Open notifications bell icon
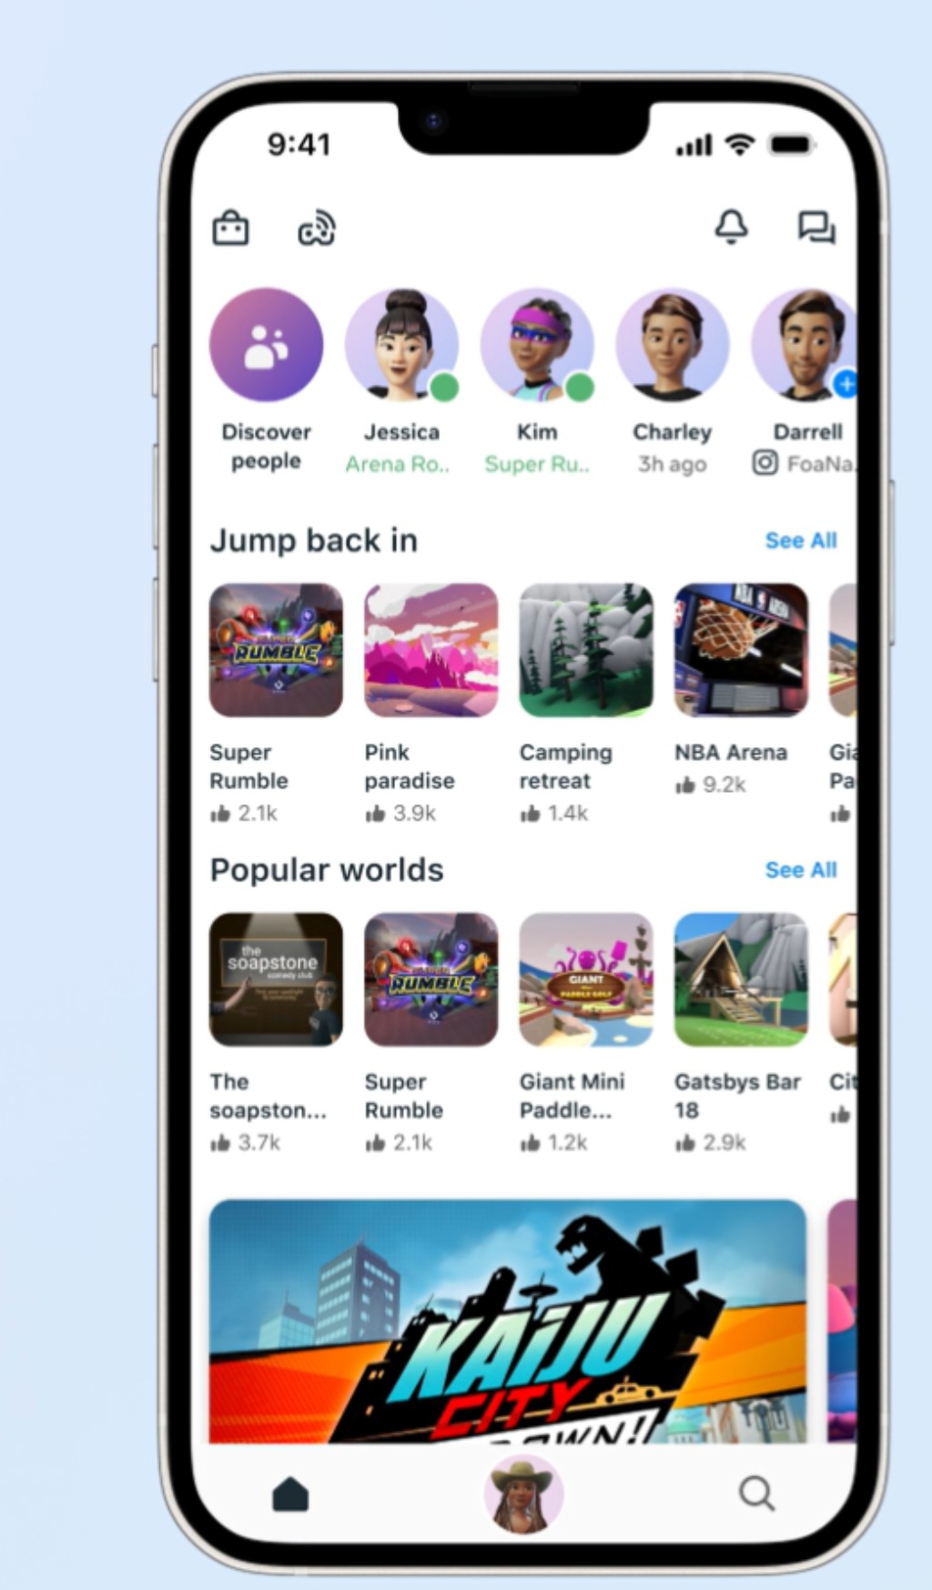 pyautogui.click(x=731, y=227)
